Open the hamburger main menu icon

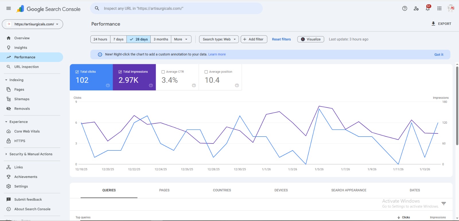coord(9,8)
